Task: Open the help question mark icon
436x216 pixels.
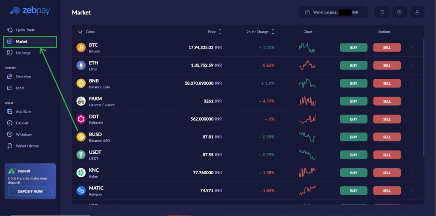Action: pyautogui.click(x=399, y=12)
